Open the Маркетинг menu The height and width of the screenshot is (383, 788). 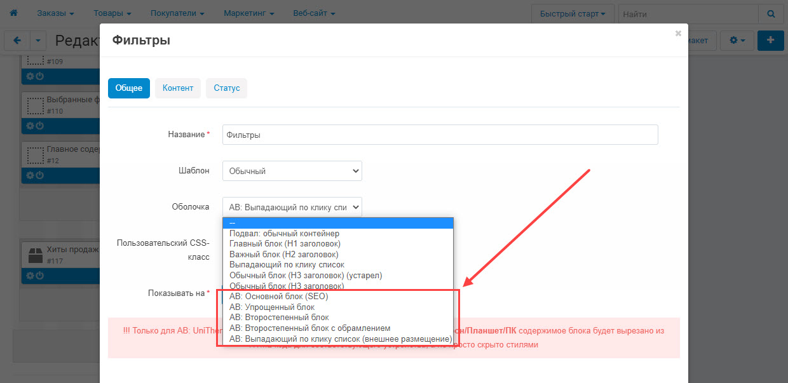click(249, 13)
